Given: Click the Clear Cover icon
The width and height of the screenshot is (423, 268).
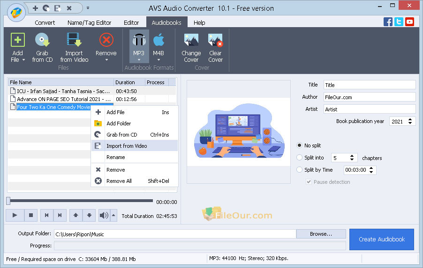Looking at the screenshot, I should 215,40.
